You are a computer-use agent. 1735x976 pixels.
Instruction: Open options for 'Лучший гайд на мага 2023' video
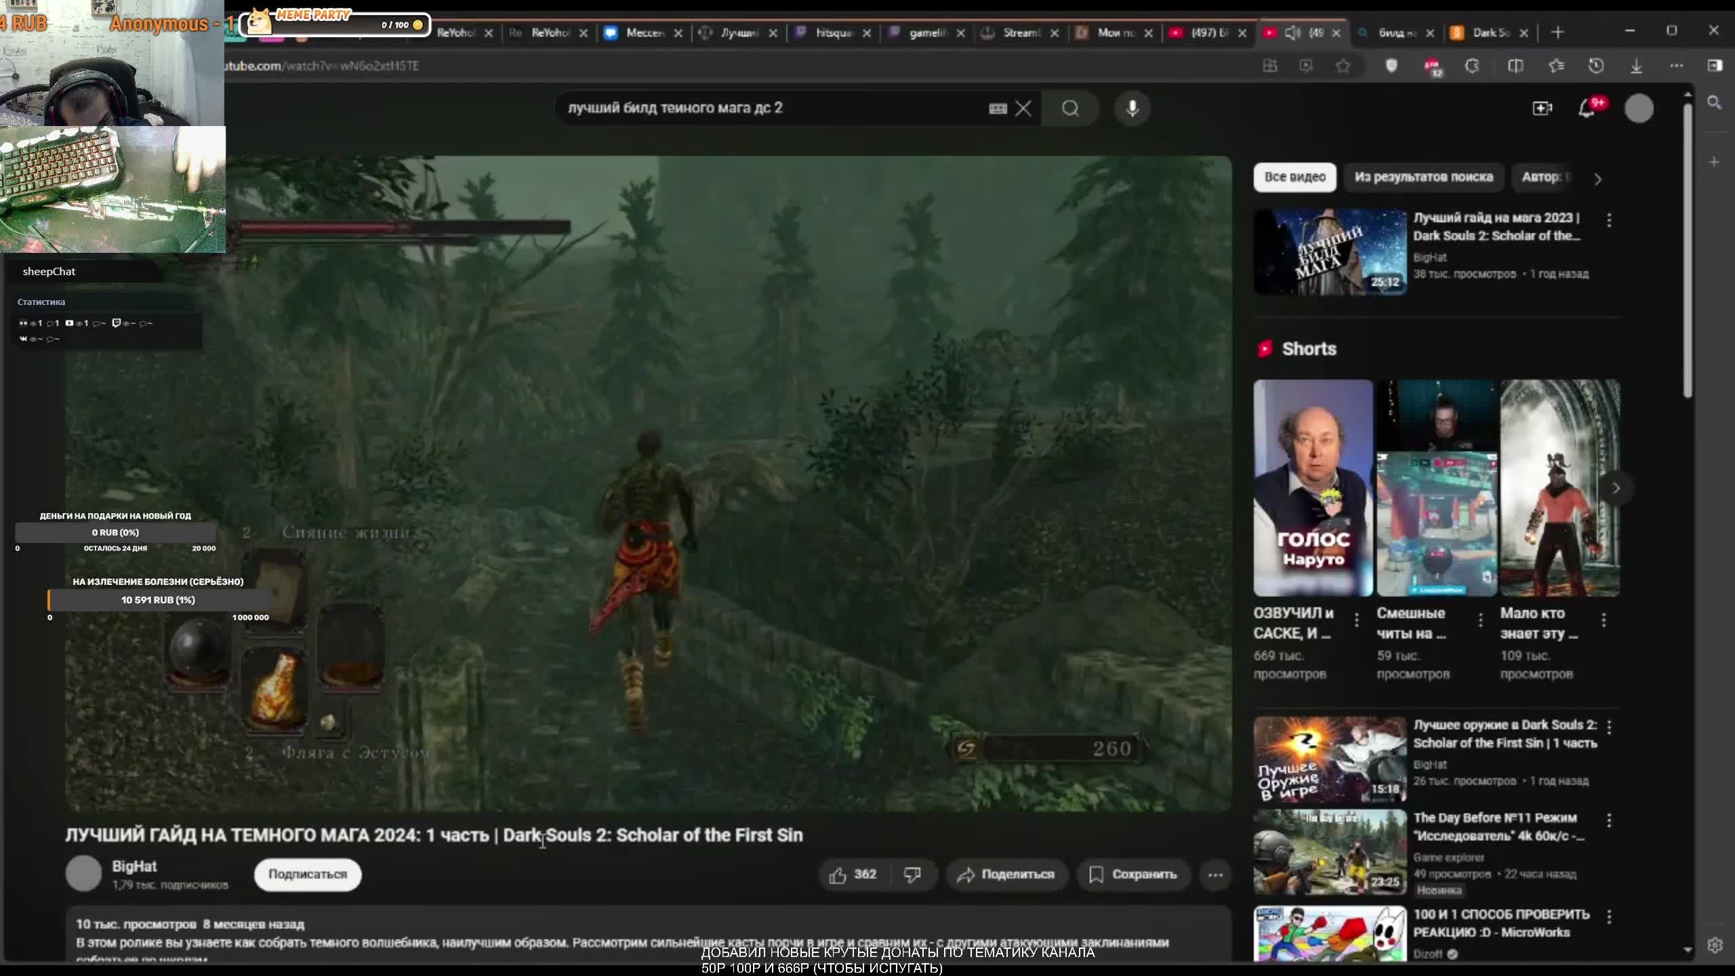(1610, 220)
